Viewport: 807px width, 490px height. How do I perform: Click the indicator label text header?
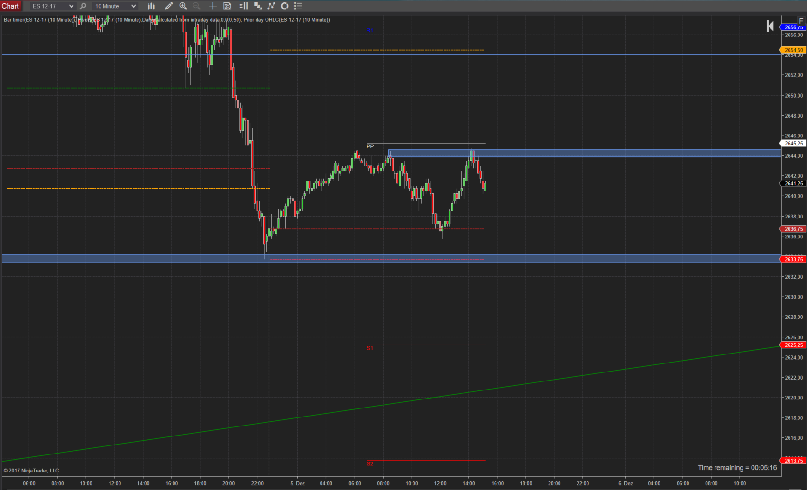pos(167,20)
